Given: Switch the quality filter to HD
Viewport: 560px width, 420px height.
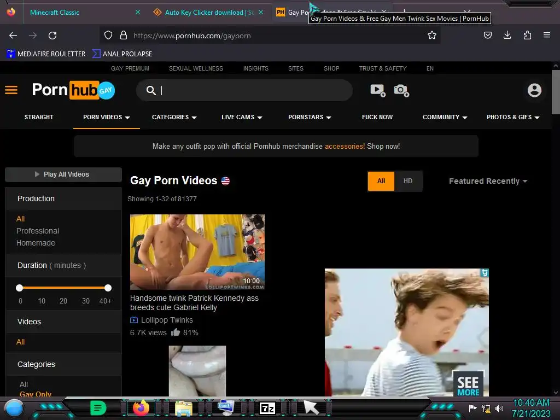Looking at the screenshot, I should (408, 181).
